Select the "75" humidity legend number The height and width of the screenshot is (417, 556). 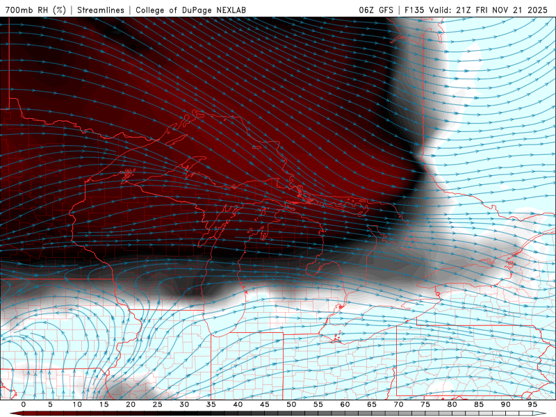(425, 404)
